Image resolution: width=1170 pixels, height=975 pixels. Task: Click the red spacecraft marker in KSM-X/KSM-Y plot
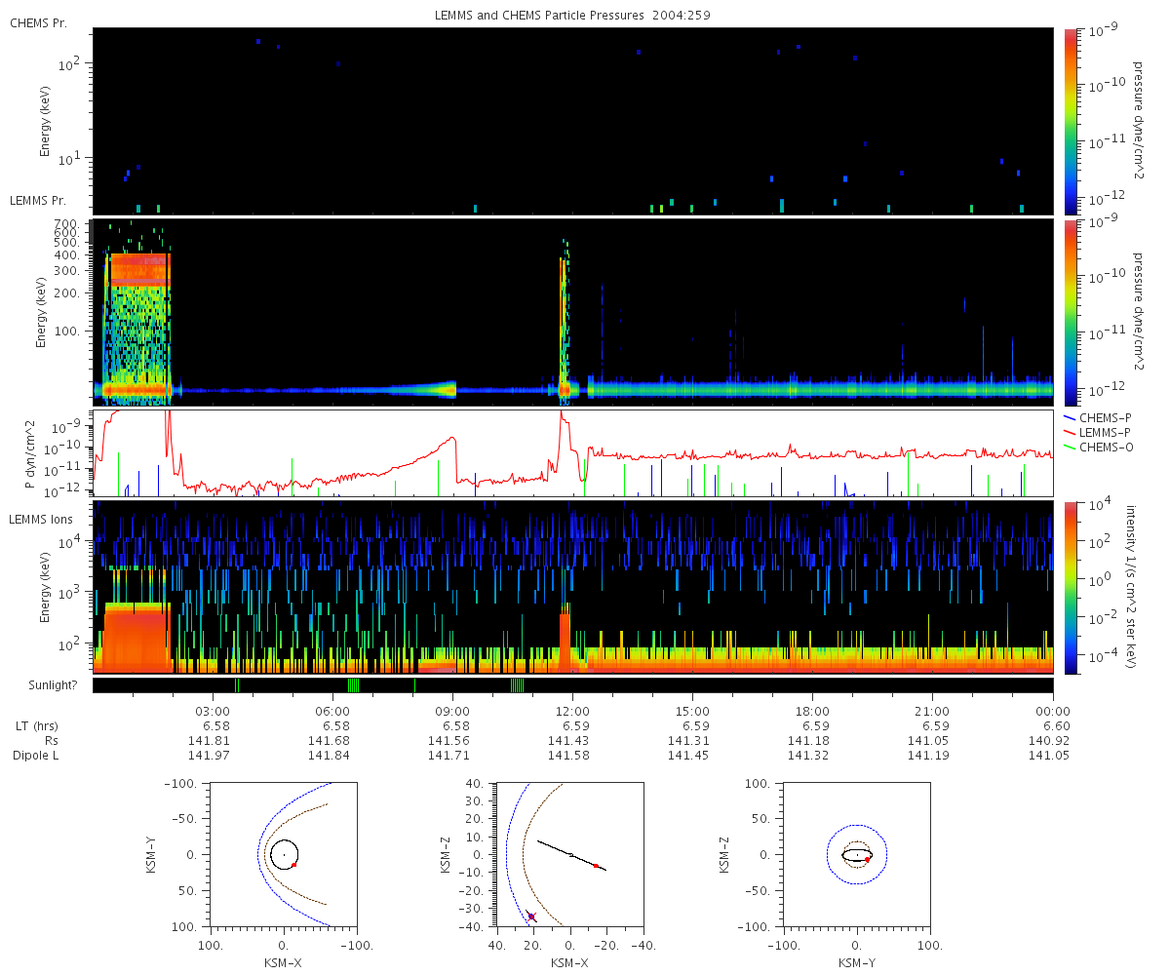pos(293,865)
